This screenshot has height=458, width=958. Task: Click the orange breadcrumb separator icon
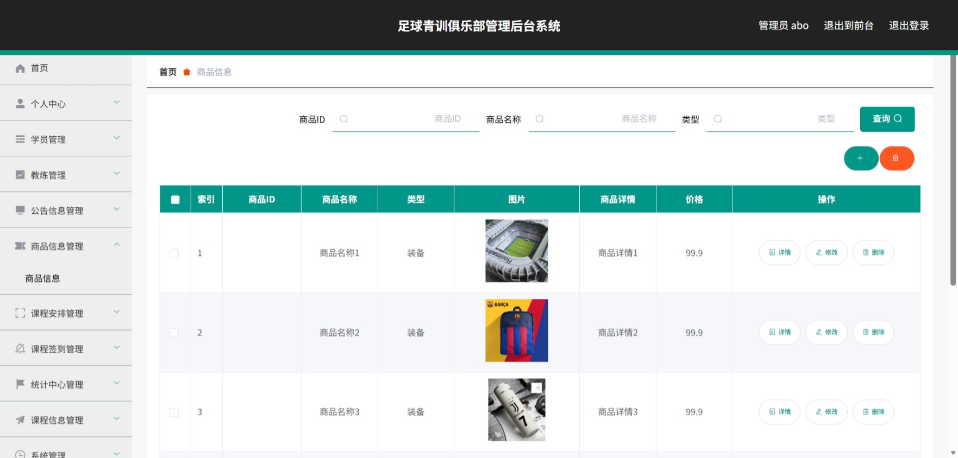186,72
